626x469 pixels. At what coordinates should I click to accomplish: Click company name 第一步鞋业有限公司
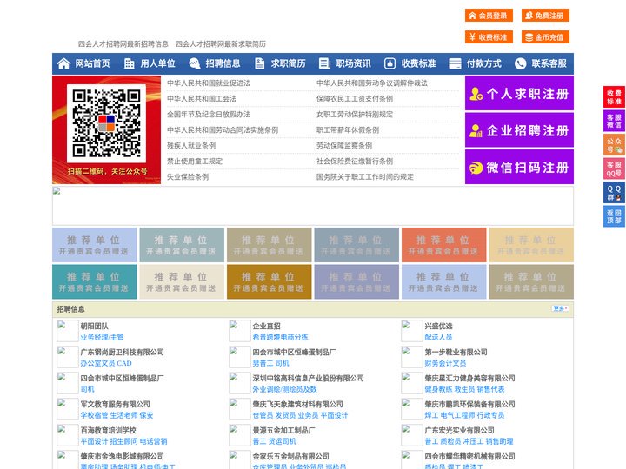coord(456,352)
